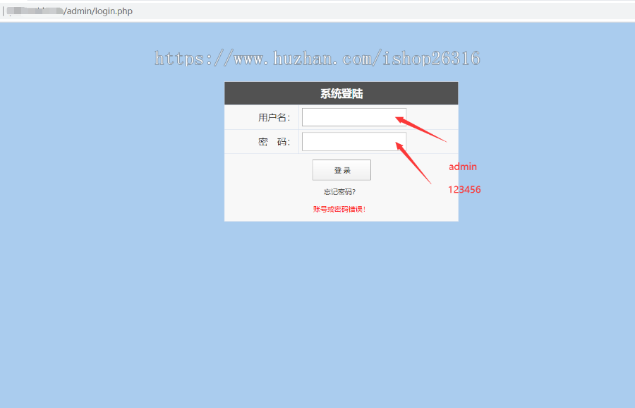
Task: Click the 登录 login button
Action: click(x=341, y=170)
